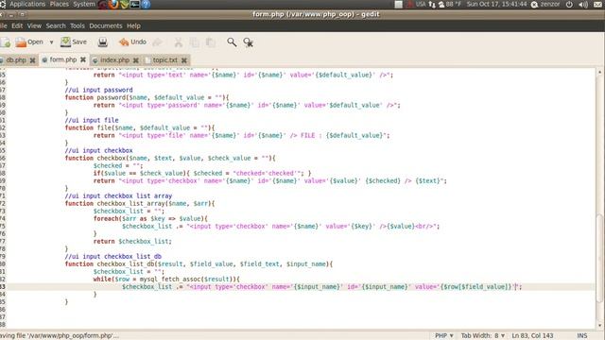
Task: Open the green download launcher icon in panel
Action: (x=124, y=5)
